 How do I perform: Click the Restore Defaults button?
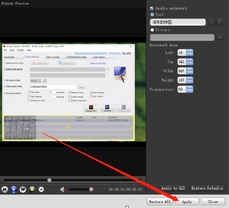(x=207, y=188)
